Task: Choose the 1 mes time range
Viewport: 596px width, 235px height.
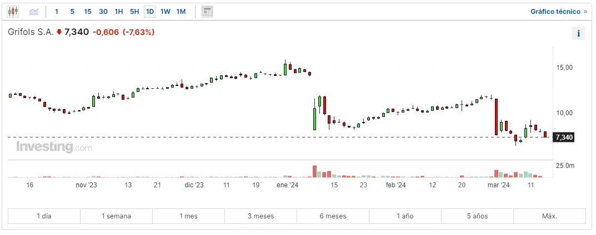Action: pos(188,216)
